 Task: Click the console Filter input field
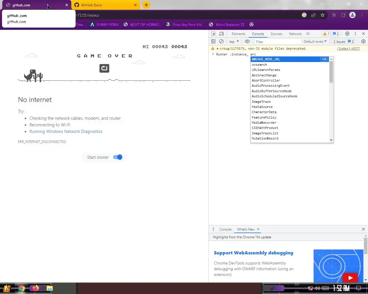(278, 42)
